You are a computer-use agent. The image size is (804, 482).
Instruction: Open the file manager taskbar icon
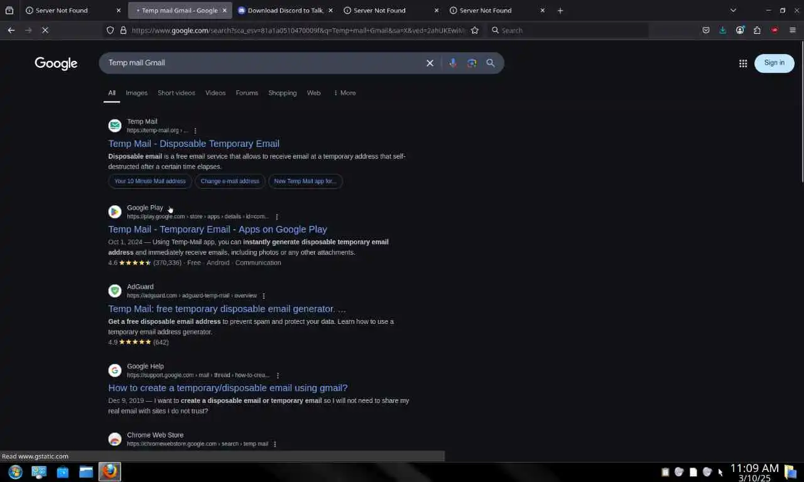click(86, 472)
